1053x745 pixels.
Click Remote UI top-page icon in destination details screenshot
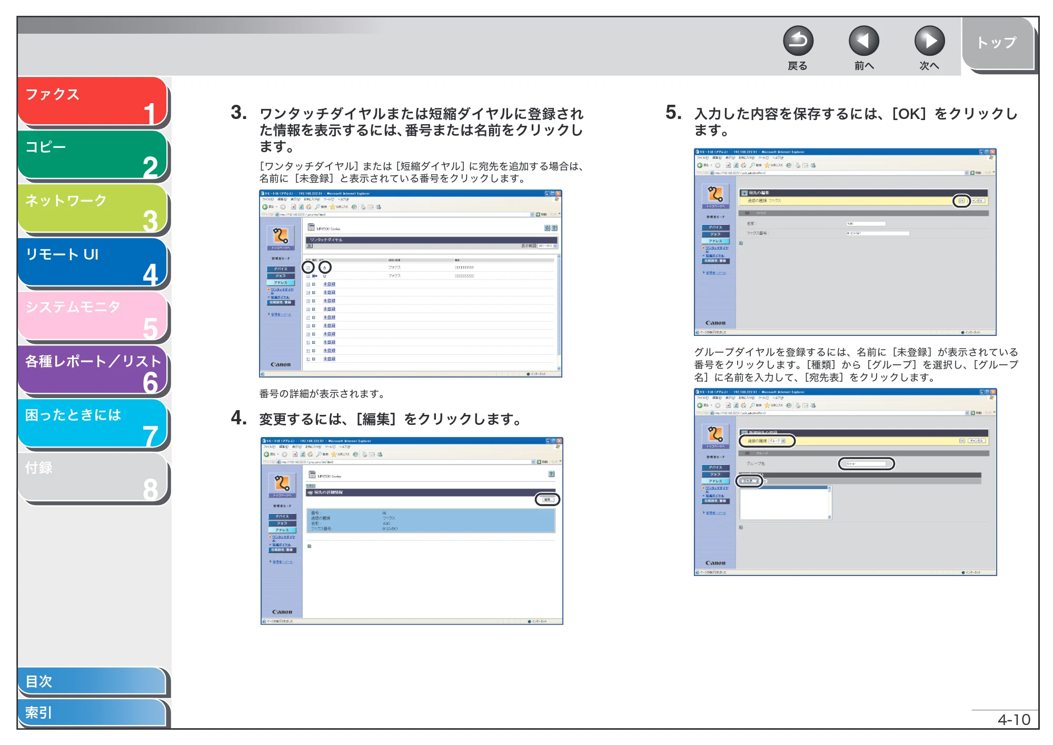point(282,485)
